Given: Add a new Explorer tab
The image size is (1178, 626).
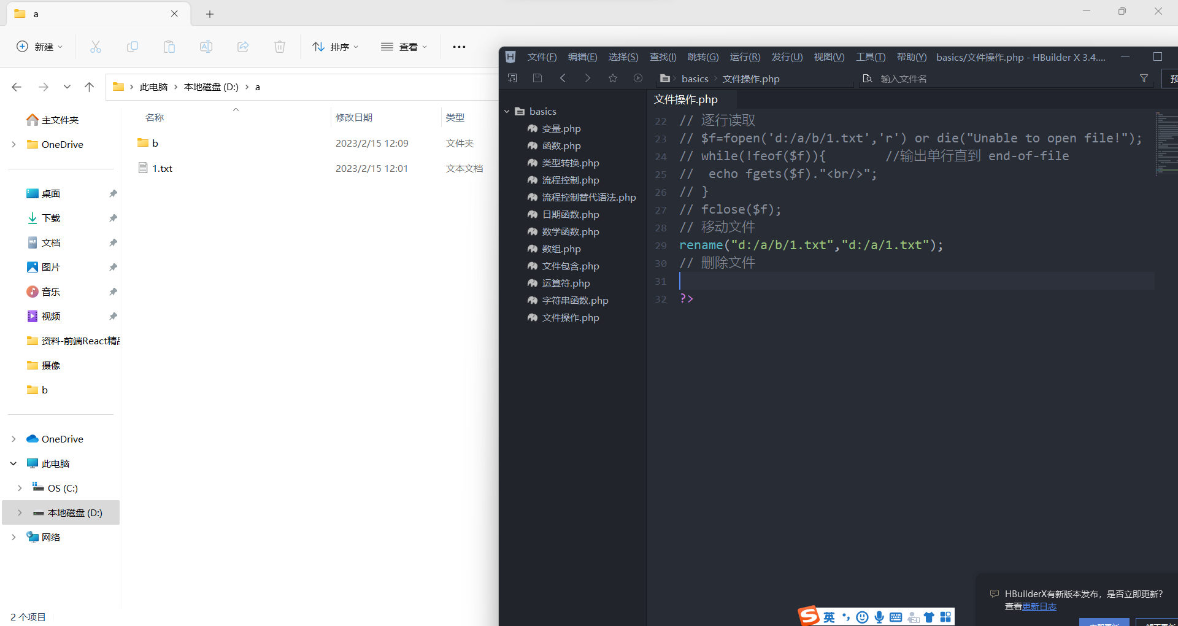Looking at the screenshot, I should click(210, 14).
